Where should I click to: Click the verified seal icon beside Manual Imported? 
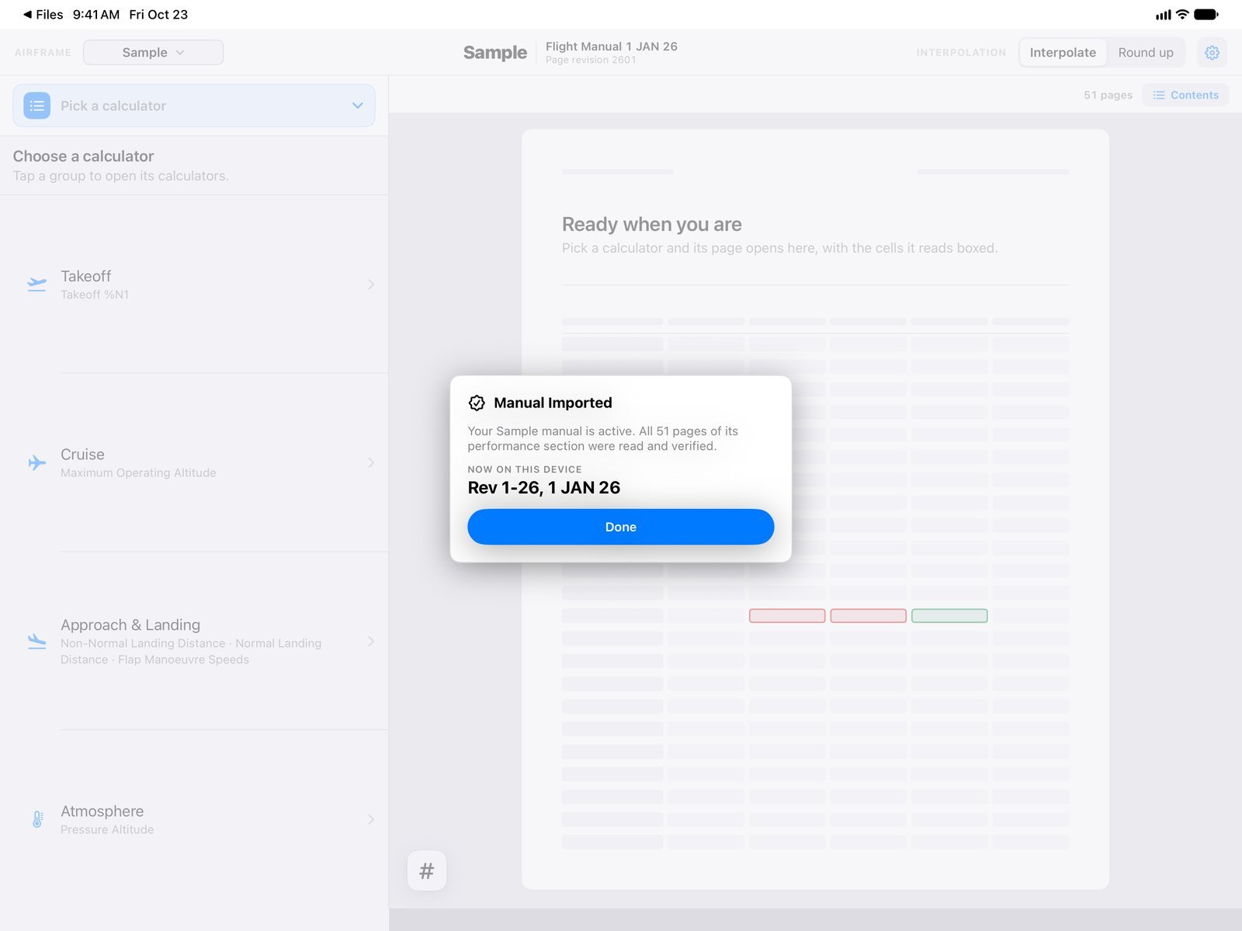(x=477, y=403)
